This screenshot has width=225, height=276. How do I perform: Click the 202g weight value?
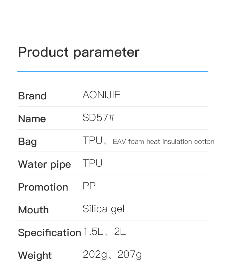click(x=95, y=254)
